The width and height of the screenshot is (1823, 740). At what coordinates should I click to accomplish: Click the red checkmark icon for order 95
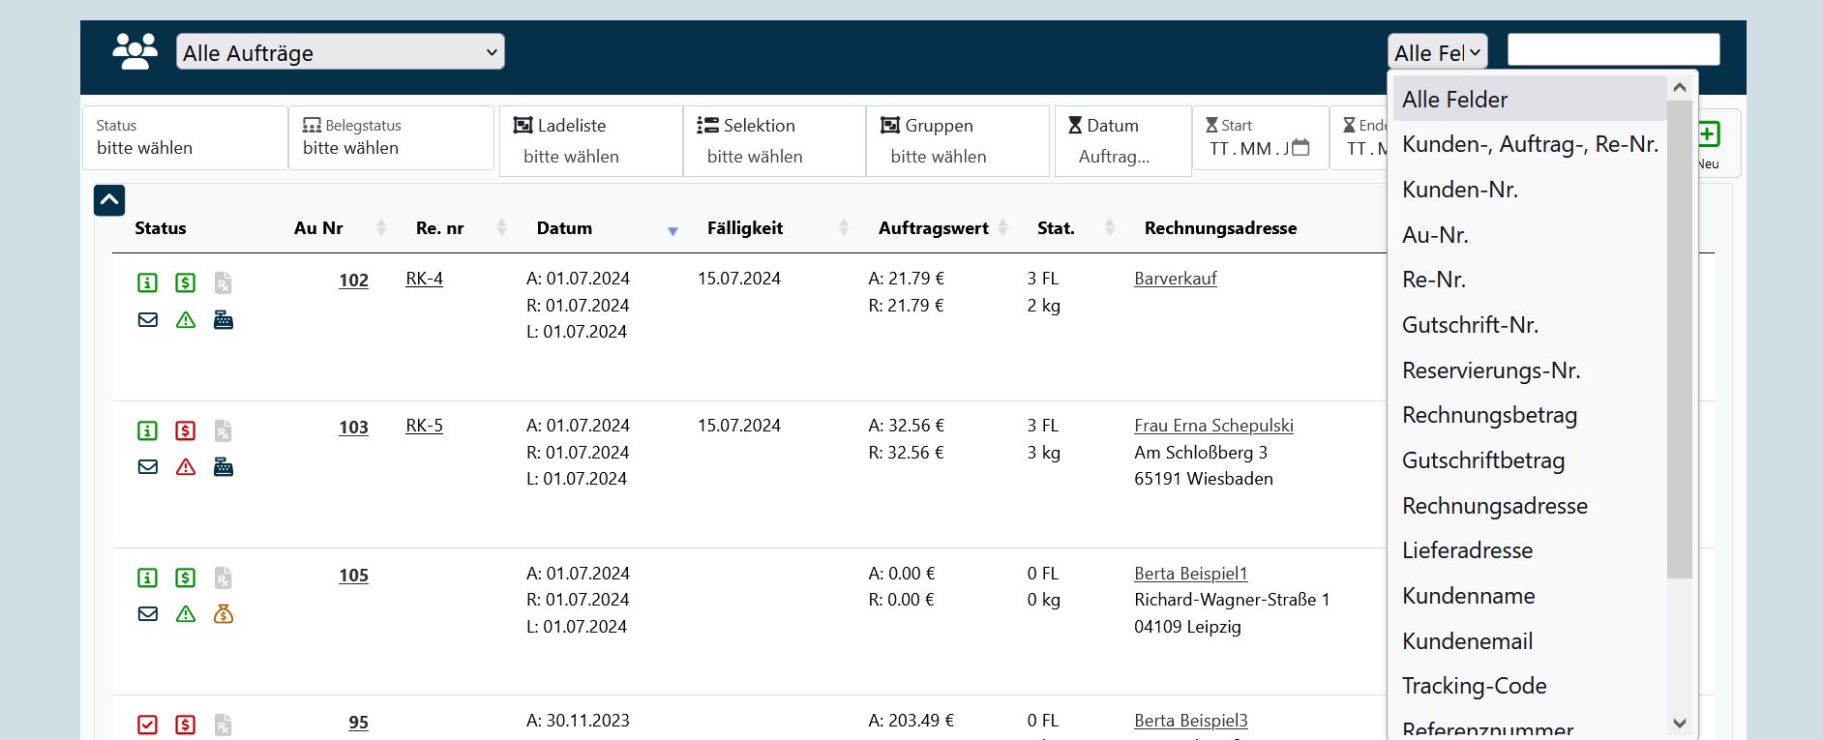[x=147, y=725]
